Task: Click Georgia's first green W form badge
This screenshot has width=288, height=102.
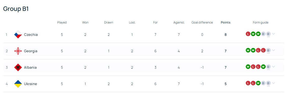Action: click(x=248, y=50)
